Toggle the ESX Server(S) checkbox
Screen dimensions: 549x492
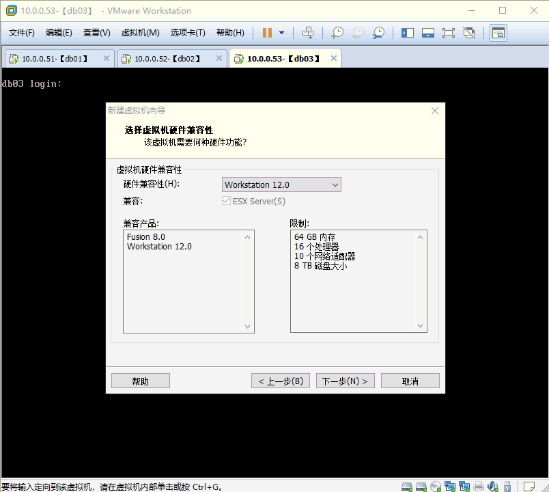click(226, 201)
